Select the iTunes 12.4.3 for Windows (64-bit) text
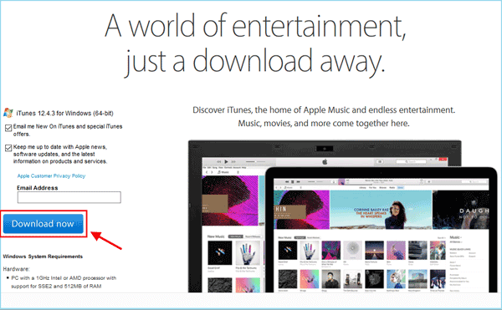 tap(64, 113)
